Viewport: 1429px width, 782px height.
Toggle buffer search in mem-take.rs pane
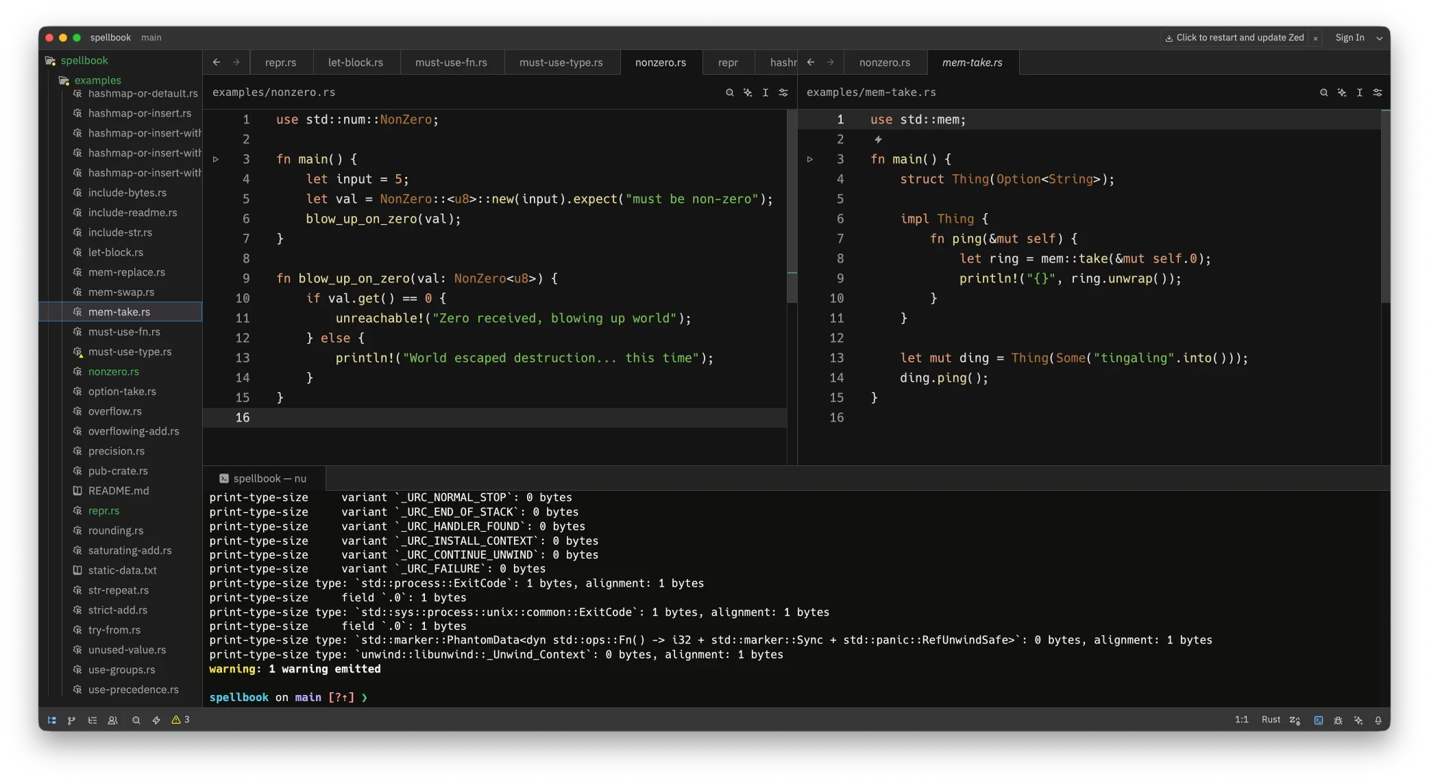tap(1323, 93)
